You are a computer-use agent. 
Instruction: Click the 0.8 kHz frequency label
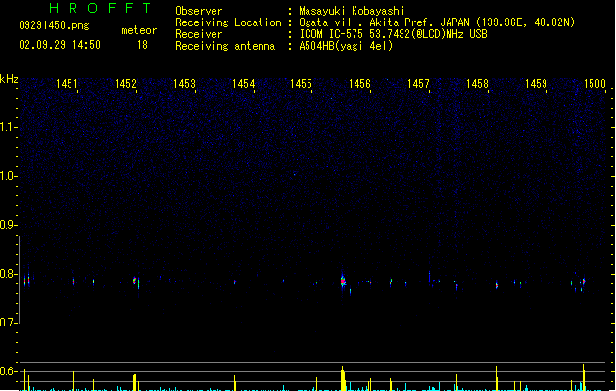8,274
